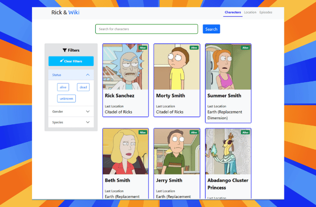
Task: Select the unknown status filter
Action: pos(66,99)
